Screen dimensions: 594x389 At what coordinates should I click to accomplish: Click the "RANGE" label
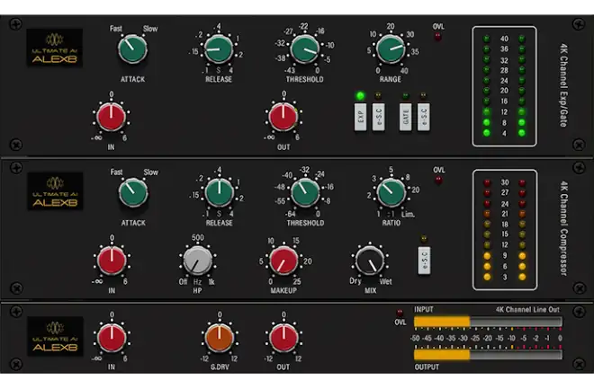point(391,79)
